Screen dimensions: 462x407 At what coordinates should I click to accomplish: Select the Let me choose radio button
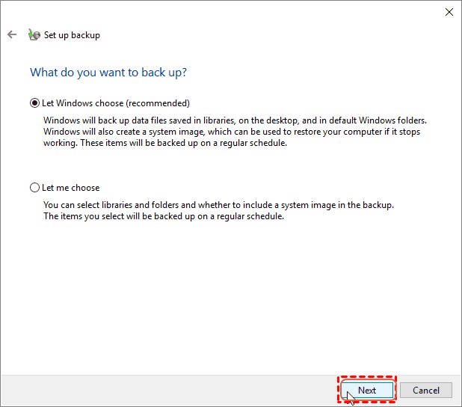[x=34, y=188]
